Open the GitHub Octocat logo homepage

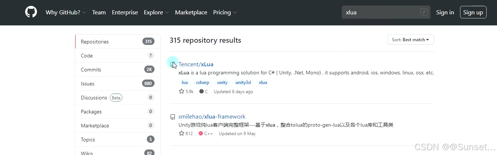31,12
